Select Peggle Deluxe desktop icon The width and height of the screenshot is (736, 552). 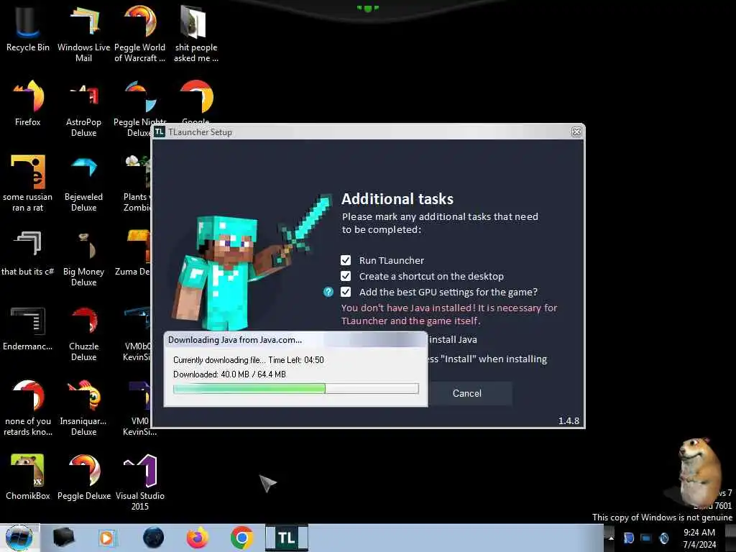[84, 477]
